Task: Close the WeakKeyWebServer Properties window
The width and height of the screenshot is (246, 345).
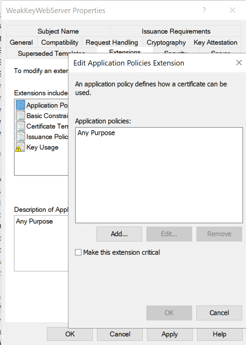Action: (232, 10)
